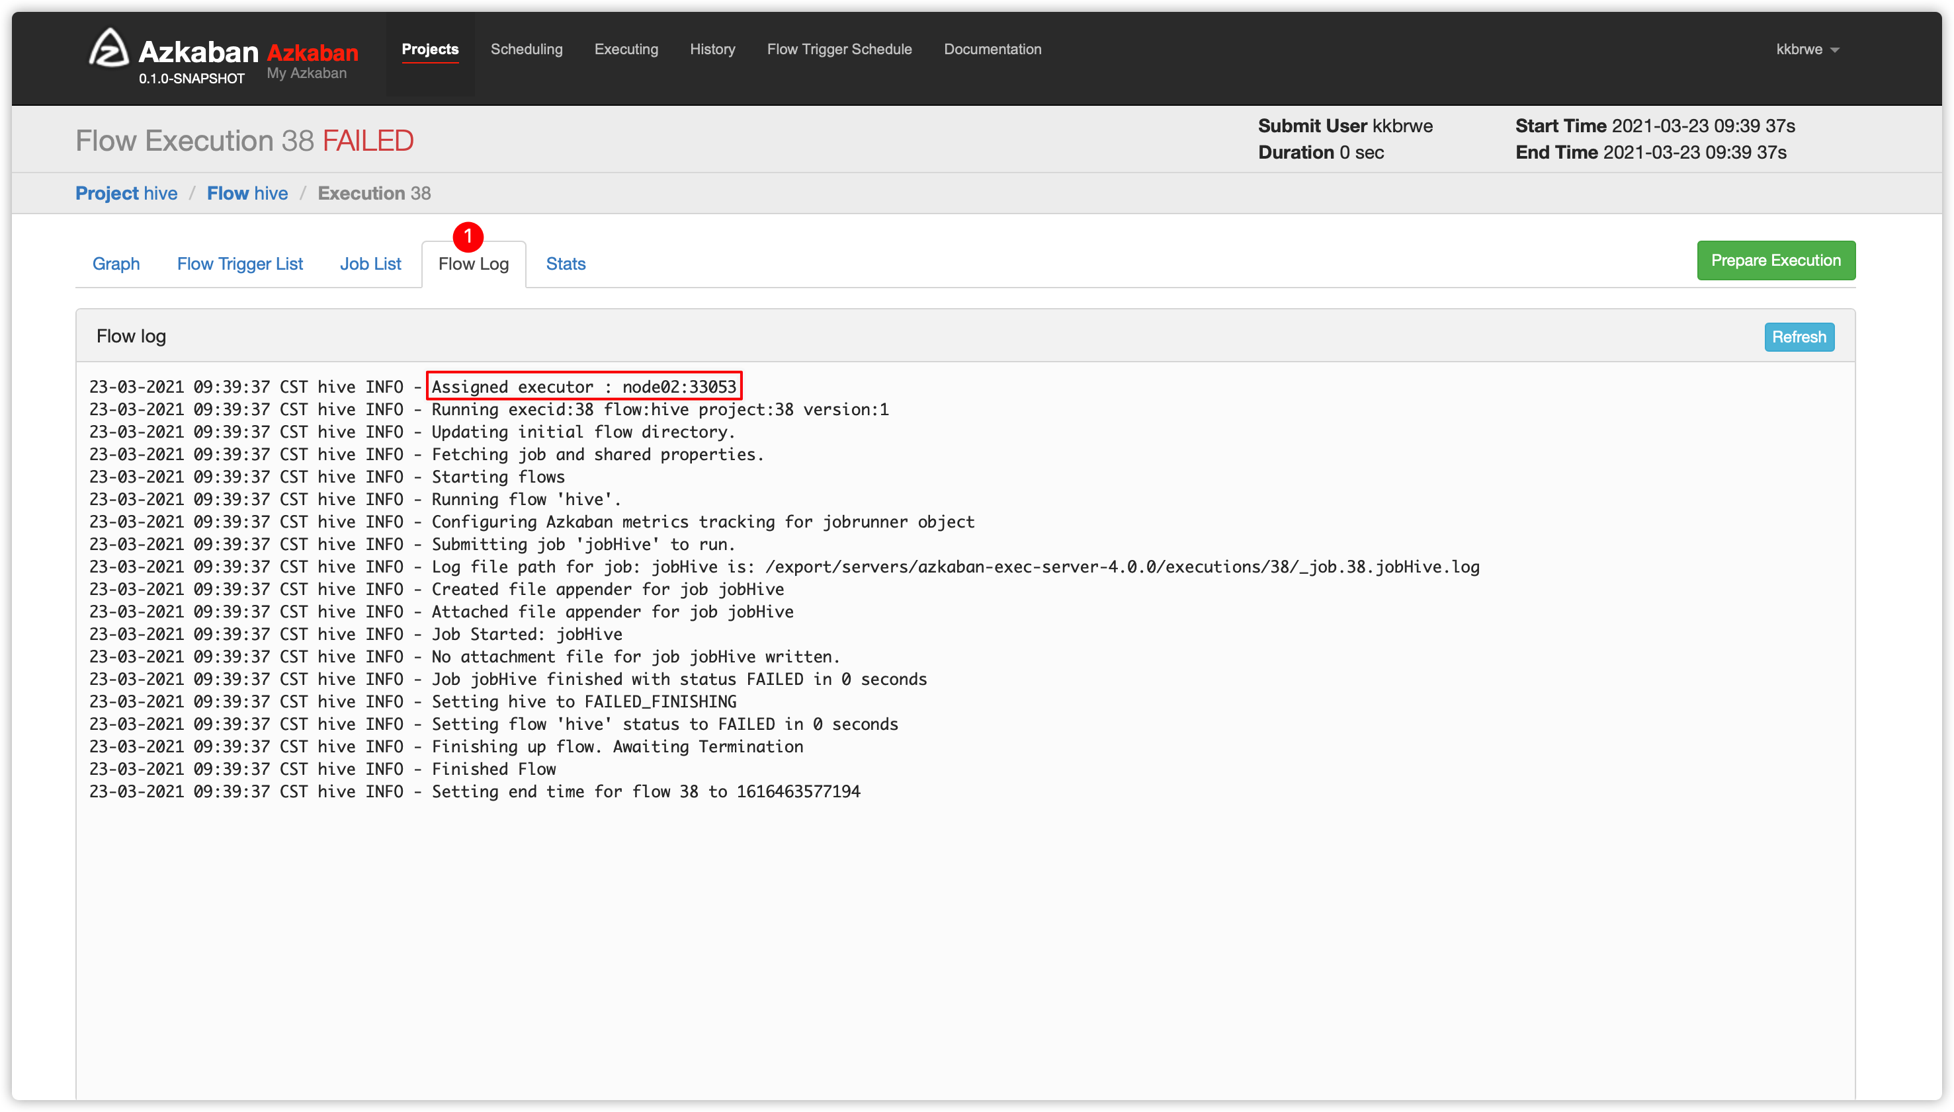The height and width of the screenshot is (1112, 1954).
Task: Click the 'Running execid:38 flow:hive' log line
Action: (489, 410)
